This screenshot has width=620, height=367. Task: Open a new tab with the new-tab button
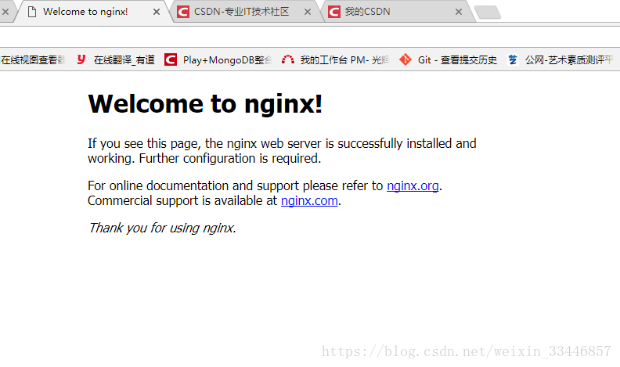487,12
